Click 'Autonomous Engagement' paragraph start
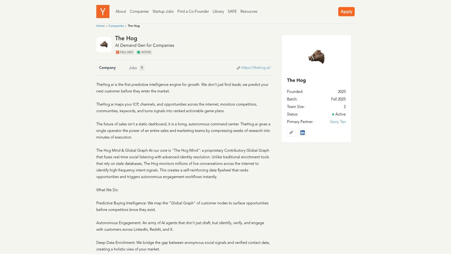Screen dimensions: 451x254 point(118,223)
